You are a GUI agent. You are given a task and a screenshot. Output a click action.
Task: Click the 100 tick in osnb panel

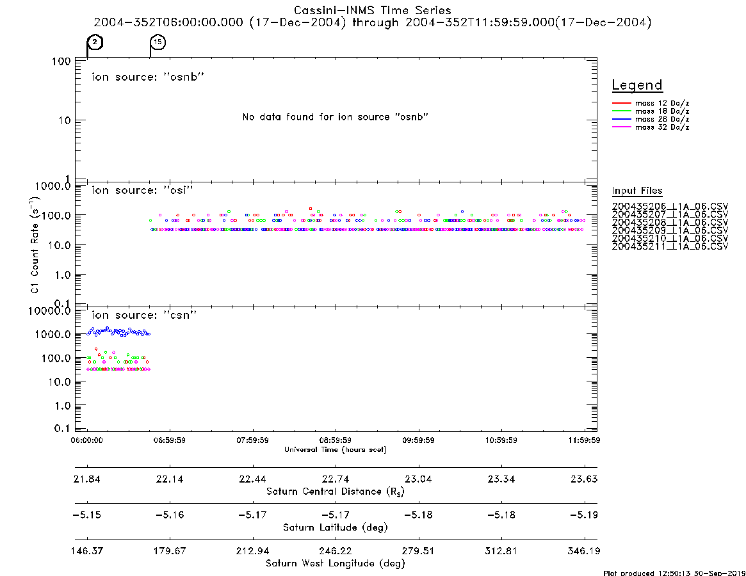point(61,61)
